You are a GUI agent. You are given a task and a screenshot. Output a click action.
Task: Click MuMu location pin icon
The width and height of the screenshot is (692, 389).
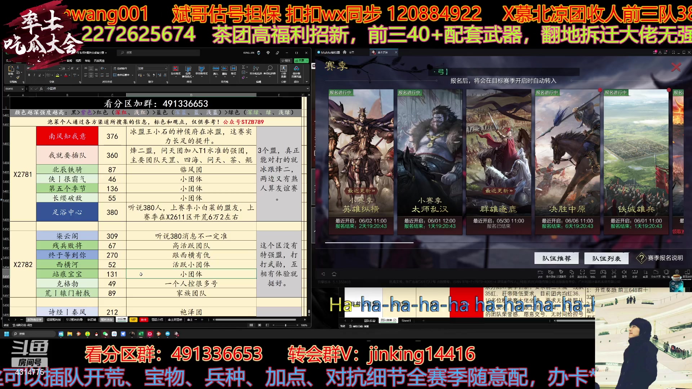point(677,272)
